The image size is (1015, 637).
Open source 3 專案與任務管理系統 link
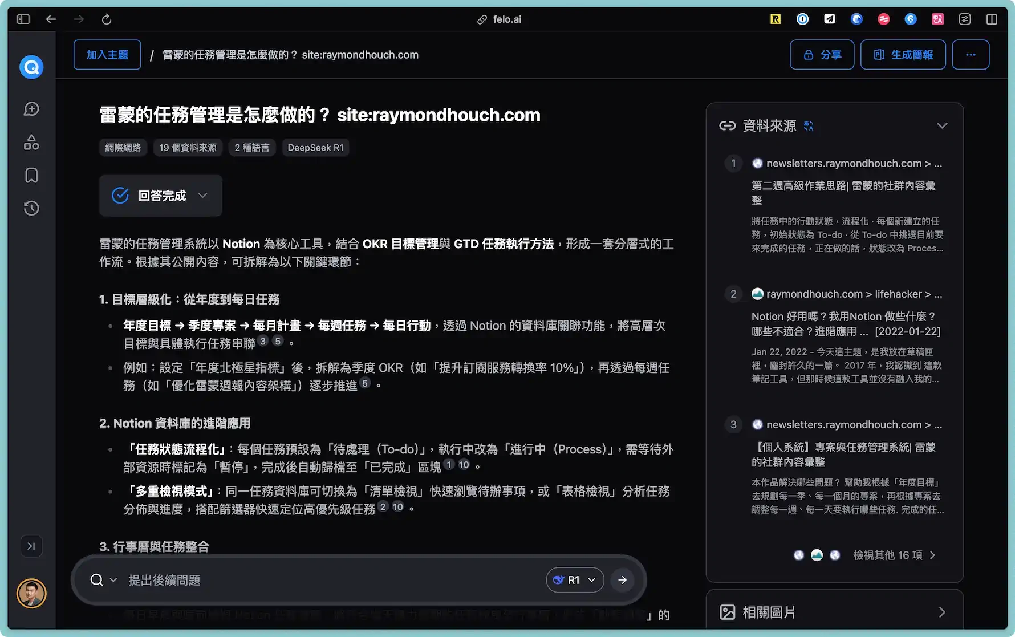click(843, 455)
